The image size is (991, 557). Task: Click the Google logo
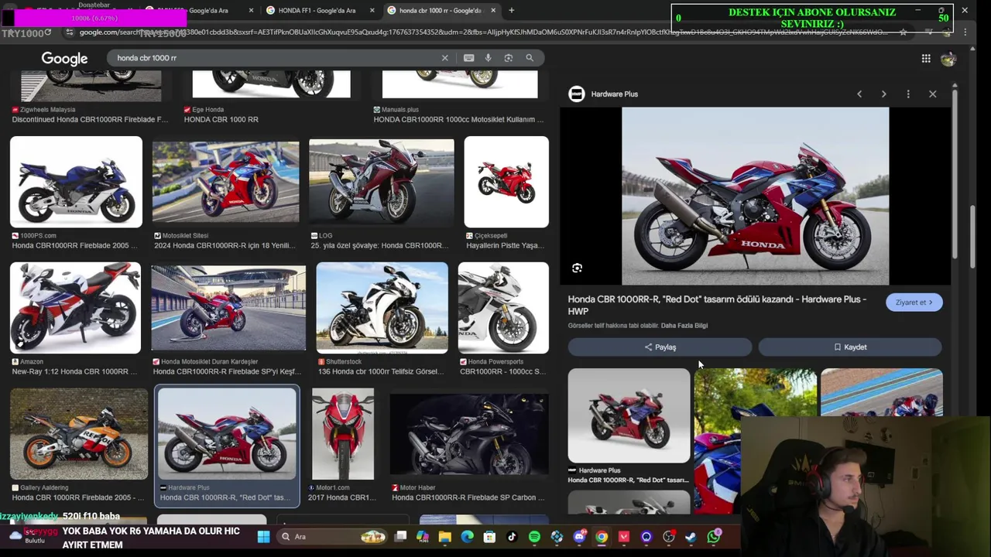pyautogui.click(x=64, y=59)
